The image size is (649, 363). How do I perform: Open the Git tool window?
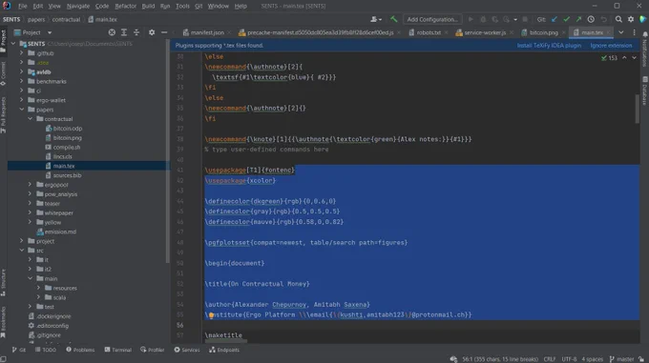pyautogui.click(x=19, y=350)
